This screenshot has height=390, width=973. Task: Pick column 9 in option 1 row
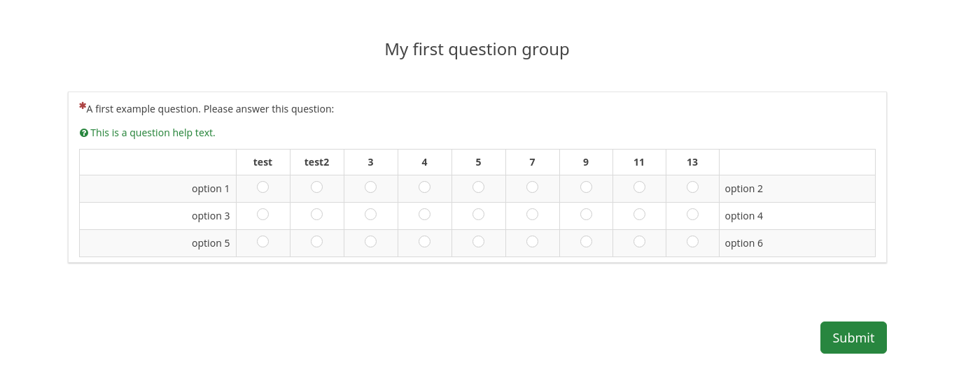pos(586,187)
